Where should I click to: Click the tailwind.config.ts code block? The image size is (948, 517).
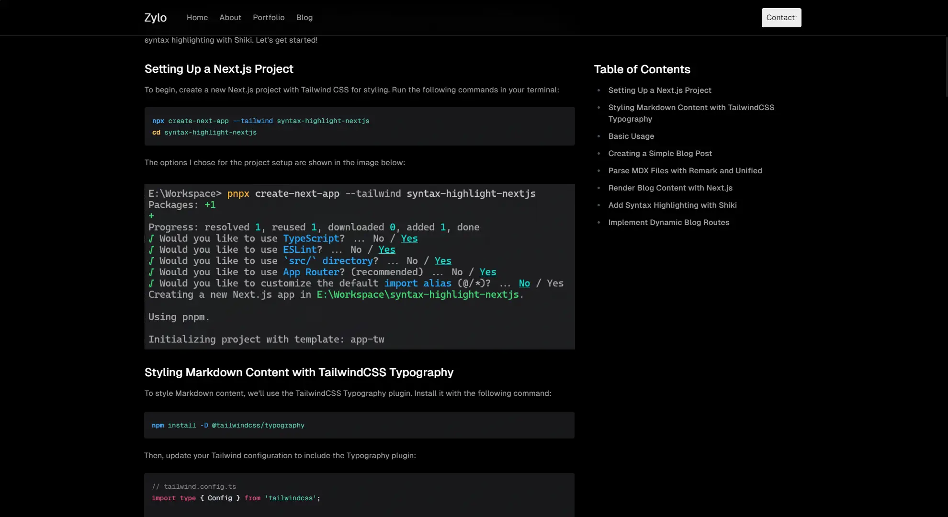point(359,495)
